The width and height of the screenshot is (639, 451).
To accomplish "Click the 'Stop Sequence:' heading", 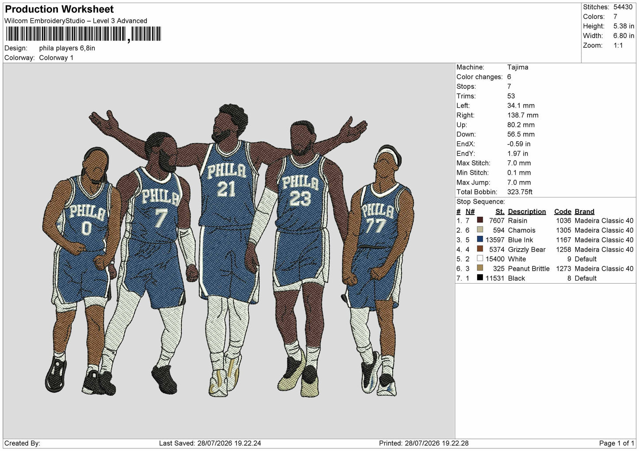I will click(x=481, y=202).
